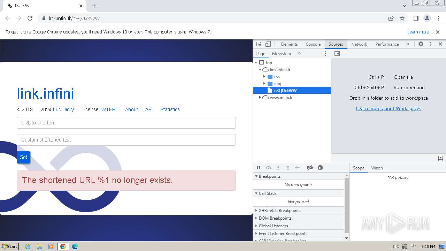Click step out of current function

click(288, 168)
